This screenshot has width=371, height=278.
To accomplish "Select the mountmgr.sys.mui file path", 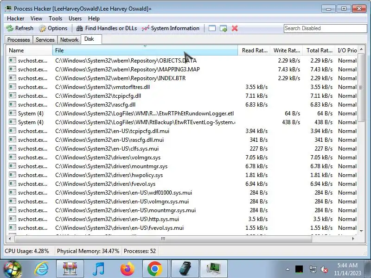I will (x=125, y=210).
